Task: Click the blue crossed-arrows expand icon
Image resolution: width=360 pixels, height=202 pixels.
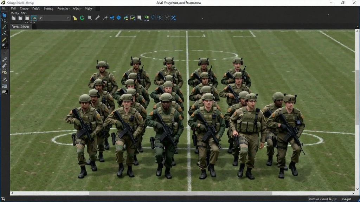Action: click(173, 18)
